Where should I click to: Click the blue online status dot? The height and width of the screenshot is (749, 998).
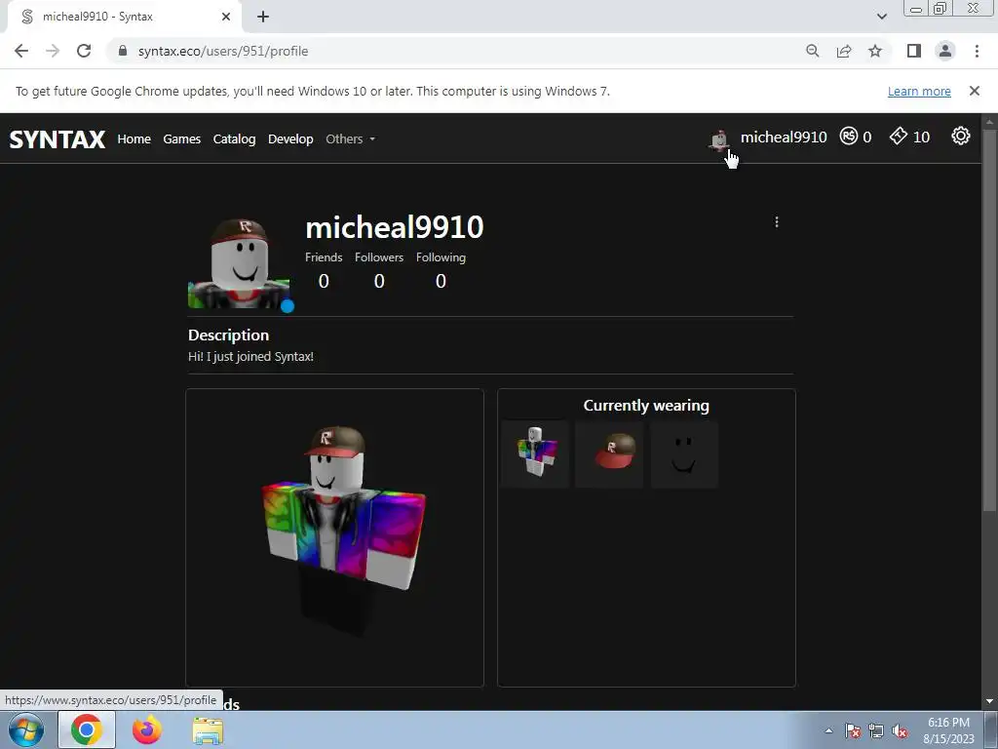288,305
